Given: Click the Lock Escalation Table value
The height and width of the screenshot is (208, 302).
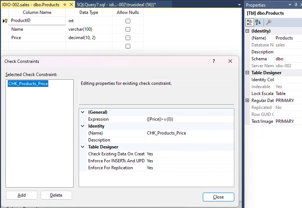Looking at the screenshot, I should click(288, 94).
